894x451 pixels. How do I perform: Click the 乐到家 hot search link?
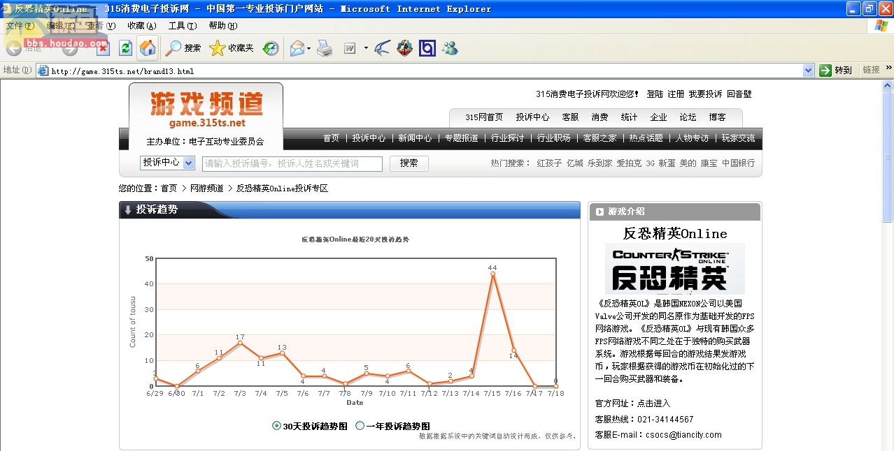tap(599, 163)
